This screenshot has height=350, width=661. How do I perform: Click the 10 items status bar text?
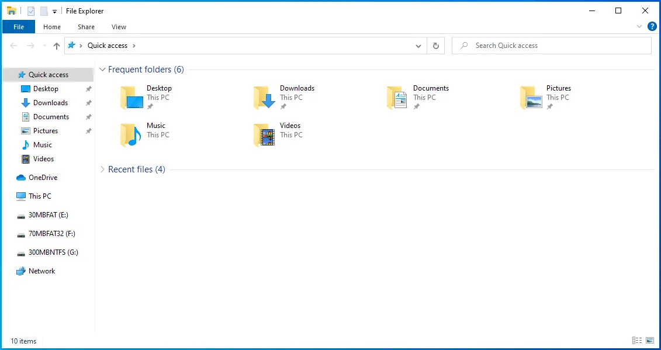pyautogui.click(x=23, y=341)
